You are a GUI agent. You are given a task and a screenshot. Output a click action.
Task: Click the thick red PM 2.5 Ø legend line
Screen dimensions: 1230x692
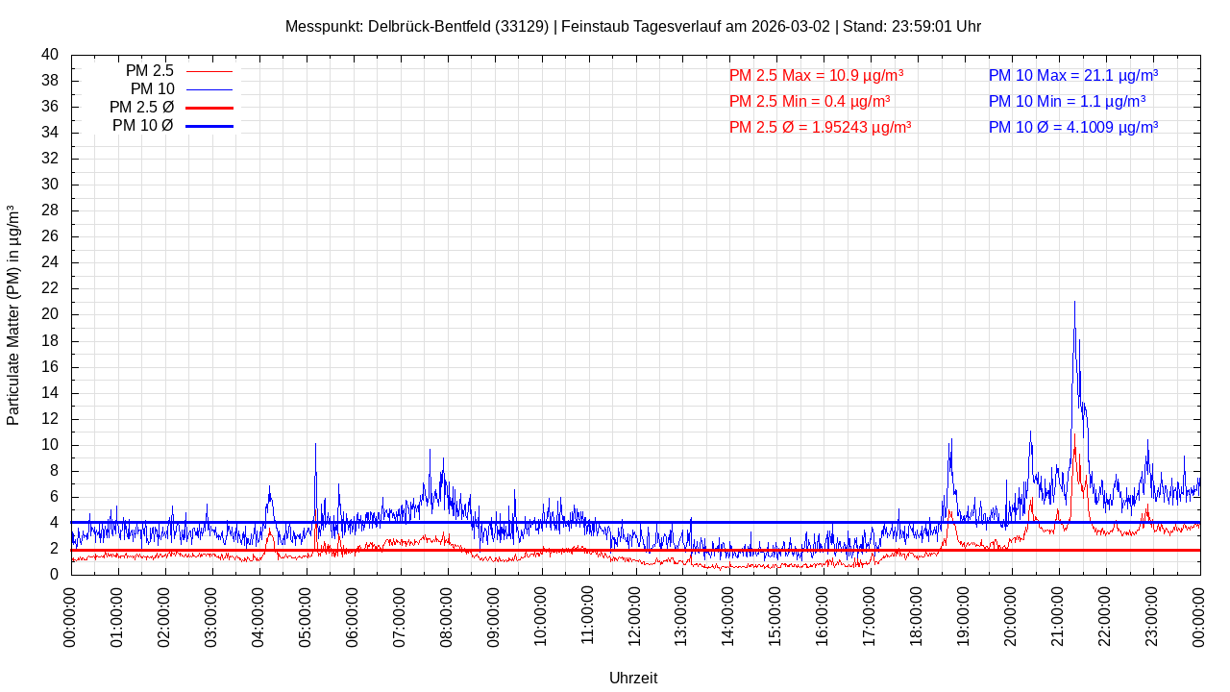click(x=209, y=108)
